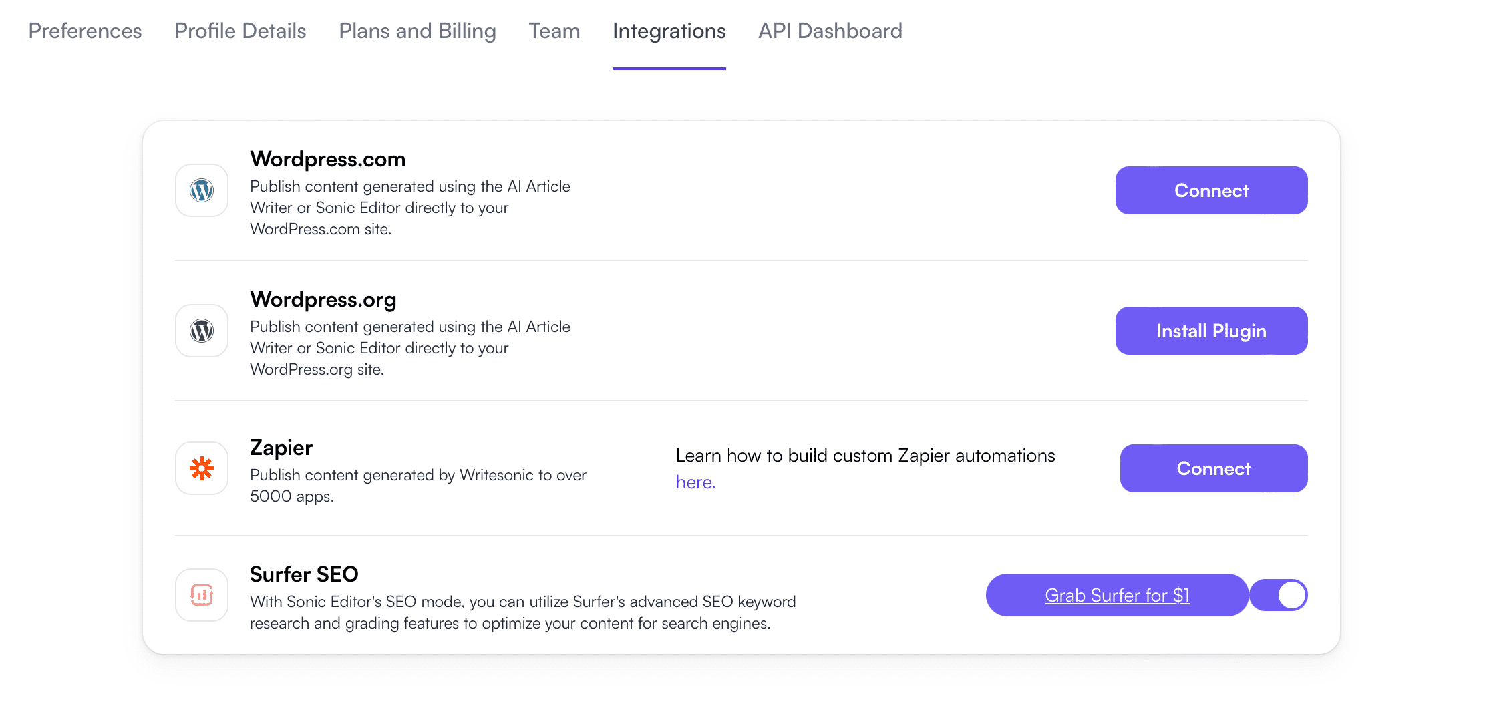Click the Zapier heading text
1487x712 pixels.
click(281, 448)
